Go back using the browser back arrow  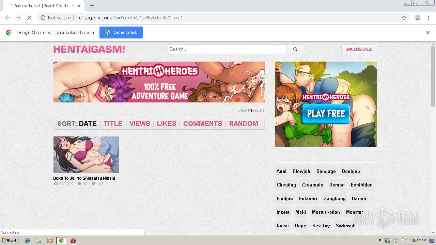click(x=7, y=18)
